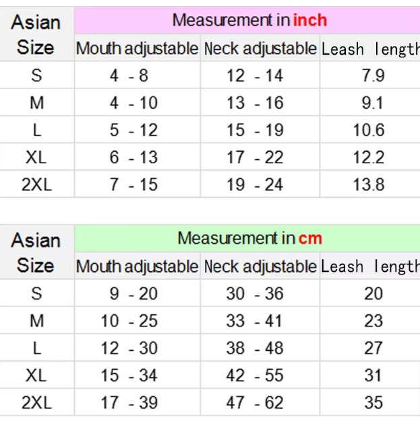
Task: Click neck adjustable value "17 - 22"
Action: (x=254, y=158)
